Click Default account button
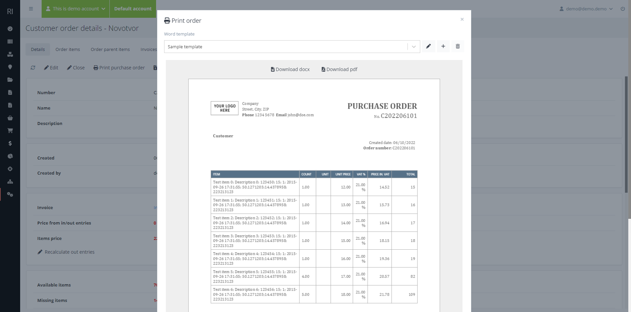The height and width of the screenshot is (312, 631). click(133, 9)
